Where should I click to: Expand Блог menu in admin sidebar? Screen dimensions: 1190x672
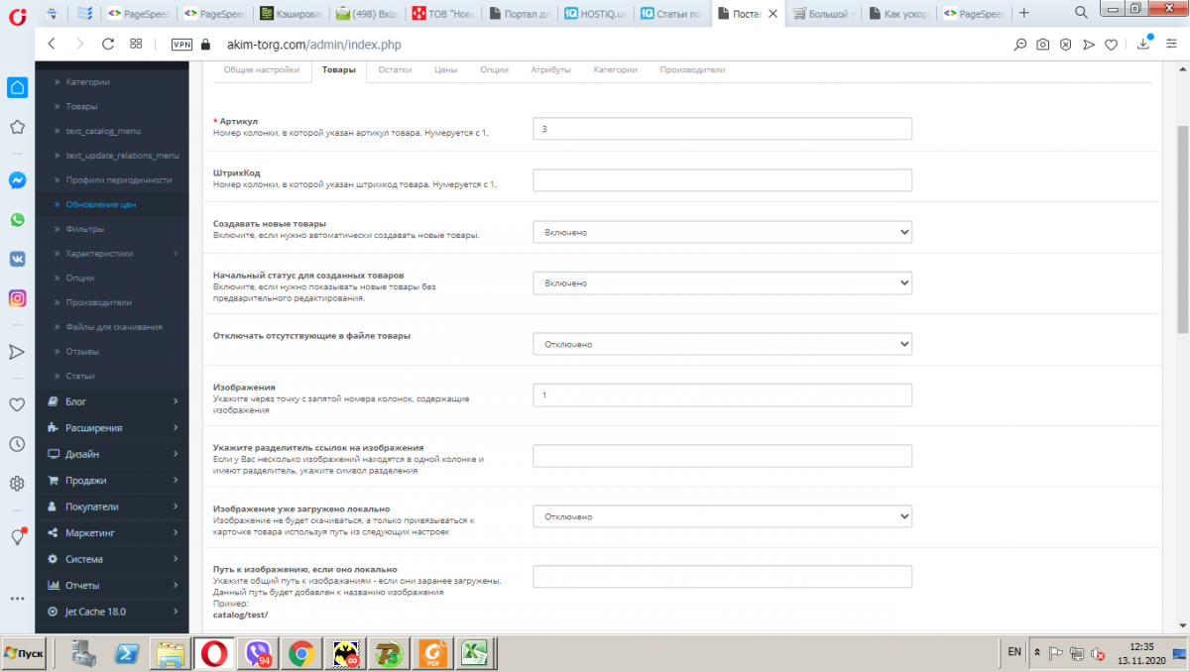[x=112, y=401]
